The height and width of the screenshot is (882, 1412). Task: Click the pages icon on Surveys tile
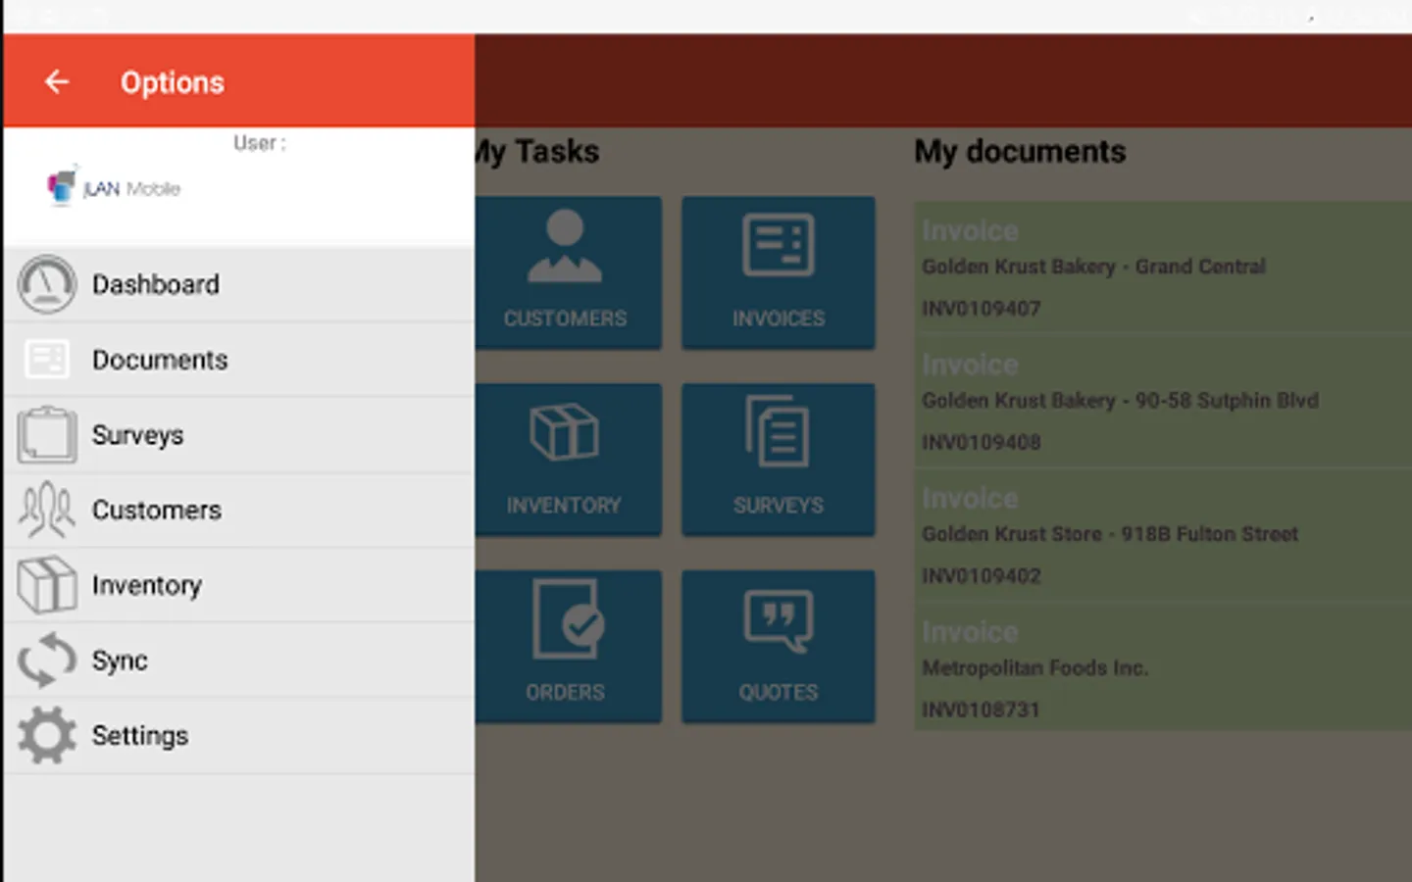point(778,431)
